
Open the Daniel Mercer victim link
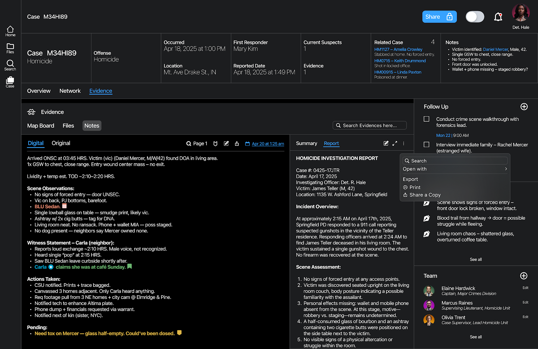coord(495,49)
